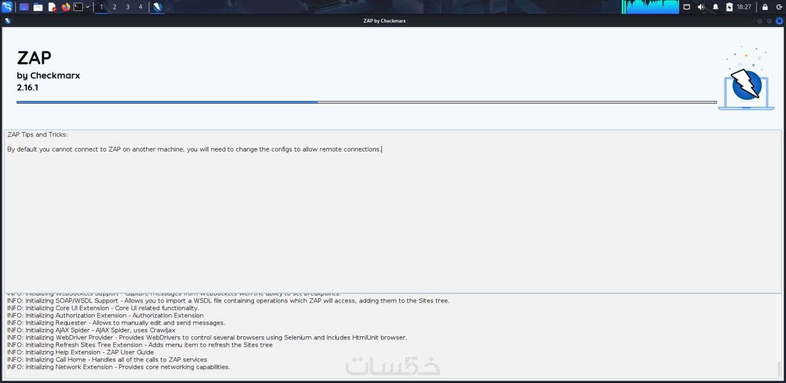Click the Help Extension log line
The width and height of the screenshot is (786, 383).
pos(80,352)
